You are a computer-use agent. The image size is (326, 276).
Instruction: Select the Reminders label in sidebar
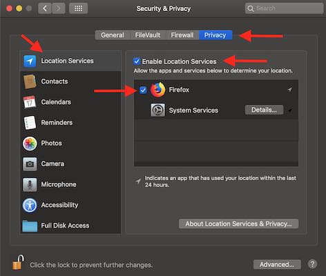(x=57, y=123)
